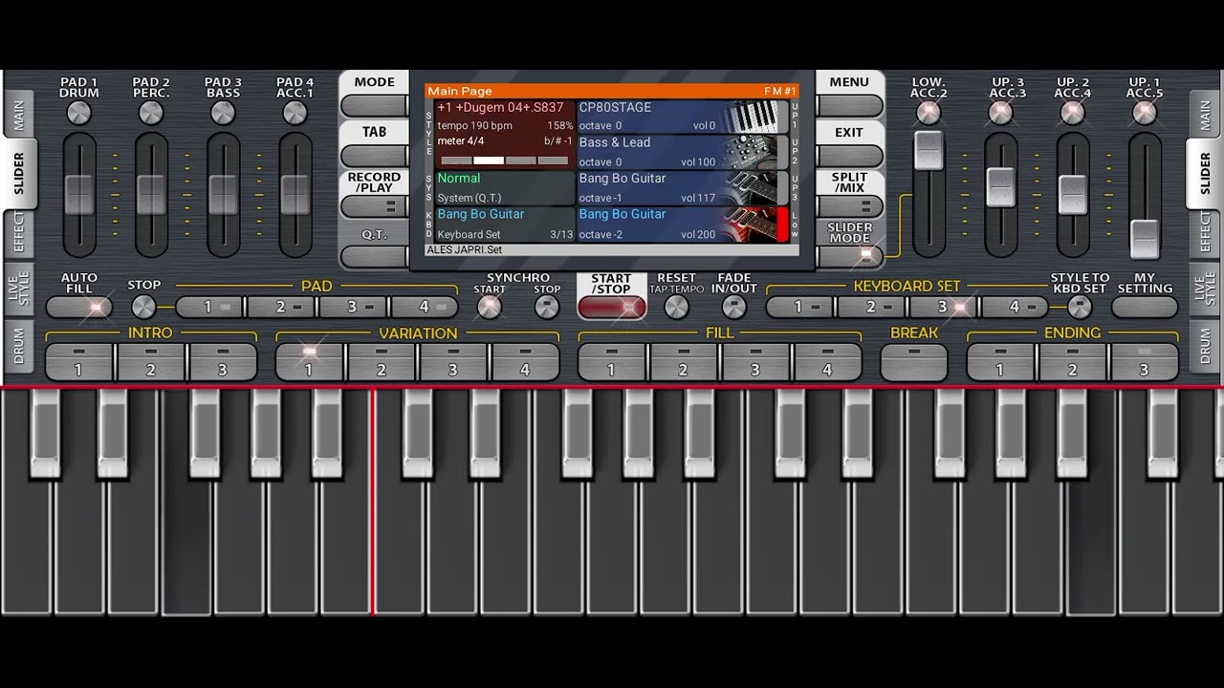Image resolution: width=1224 pixels, height=688 pixels.
Task: Click the BREAK button
Action: coord(914,362)
